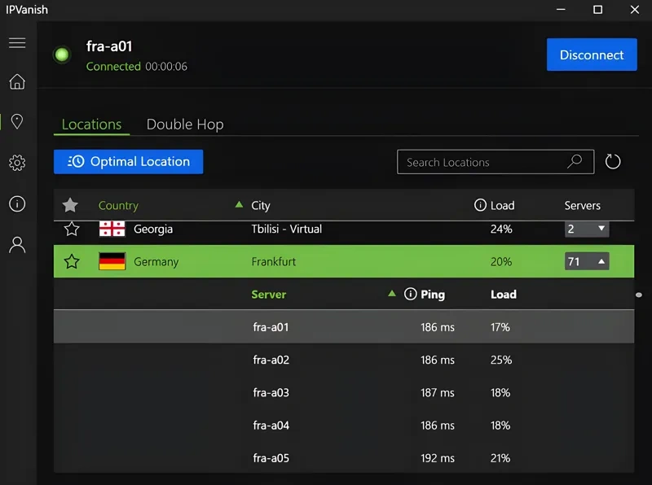Screen dimensions: 652x485
Task: Sort by the server Load column
Action: pos(503,295)
